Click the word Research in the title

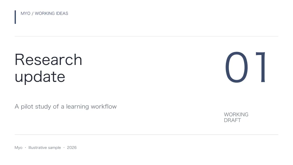pyautogui.click(x=49, y=60)
